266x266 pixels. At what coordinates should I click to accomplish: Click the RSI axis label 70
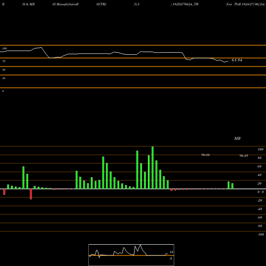click(x=4, y=61)
